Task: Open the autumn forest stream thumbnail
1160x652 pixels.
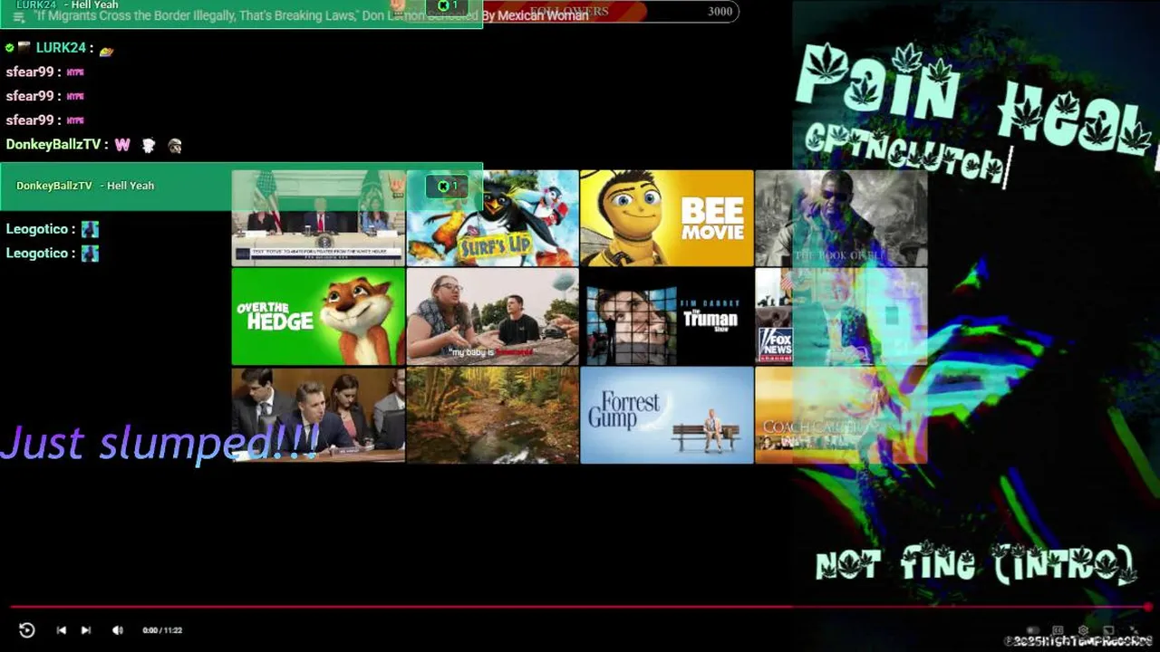Action: click(x=493, y=415)
